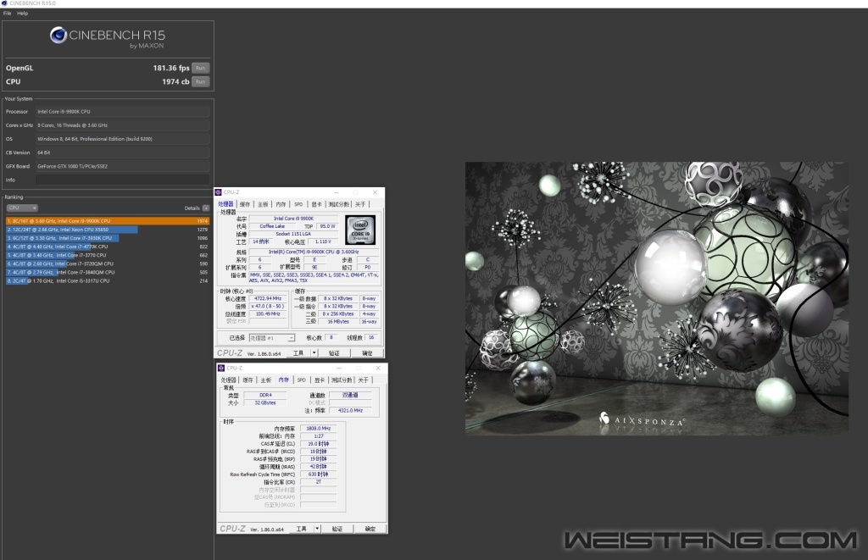
Task: Switch to the 测试分数 tab in the upper CPU-Z window
Action: pyautogui.click(x=339, y=204)
